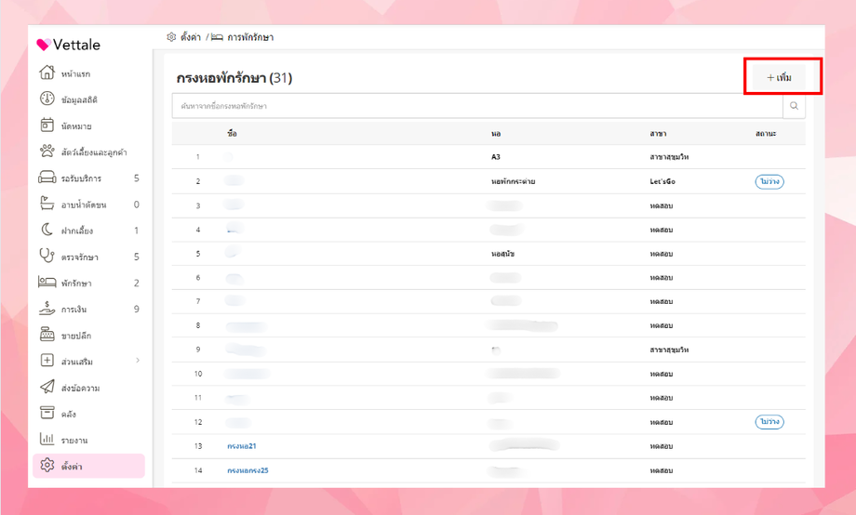Click the moon icon for ฝากเลี้ยง
Viewport: 856px width, 515px height.
[x=47, y=231]
